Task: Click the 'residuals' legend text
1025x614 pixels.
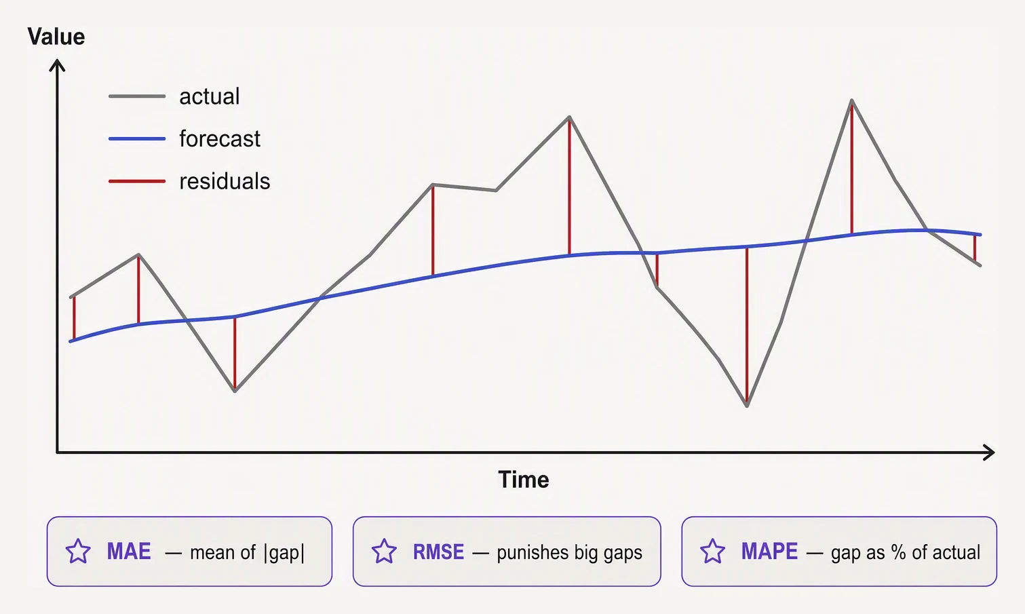Action: (225, 181)
